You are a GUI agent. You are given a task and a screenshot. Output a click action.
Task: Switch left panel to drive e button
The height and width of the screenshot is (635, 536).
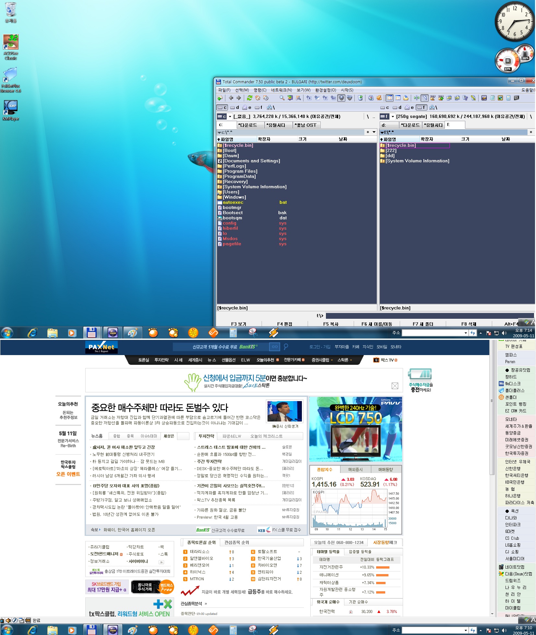(246, 108)
